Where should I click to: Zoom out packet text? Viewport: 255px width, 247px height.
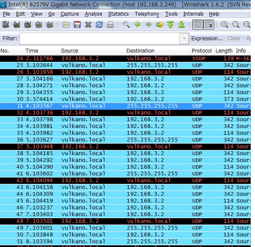(x=236, y=25)
